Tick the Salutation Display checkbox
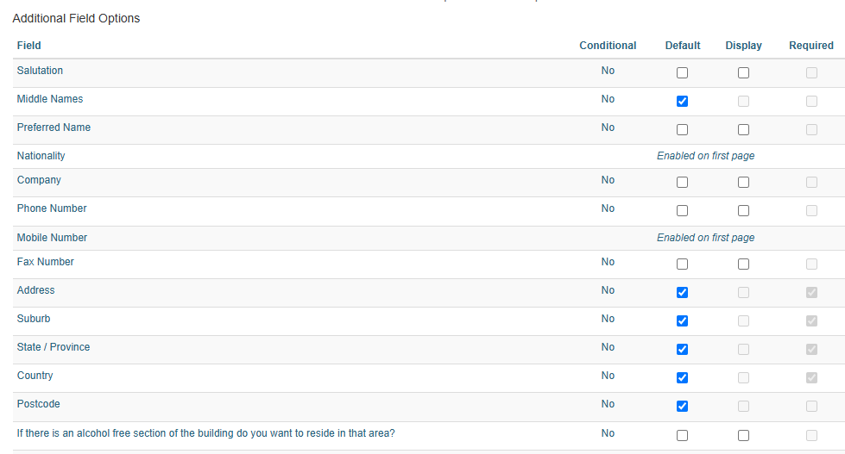The width and height of the screenshot is (845, 454). click(x=744, y=72)
